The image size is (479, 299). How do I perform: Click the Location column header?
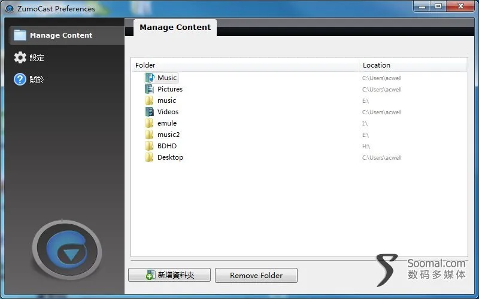(413, 65)
